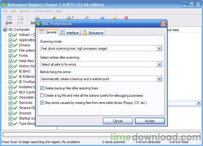Select the ActiveX tree item

coord(27,35)
